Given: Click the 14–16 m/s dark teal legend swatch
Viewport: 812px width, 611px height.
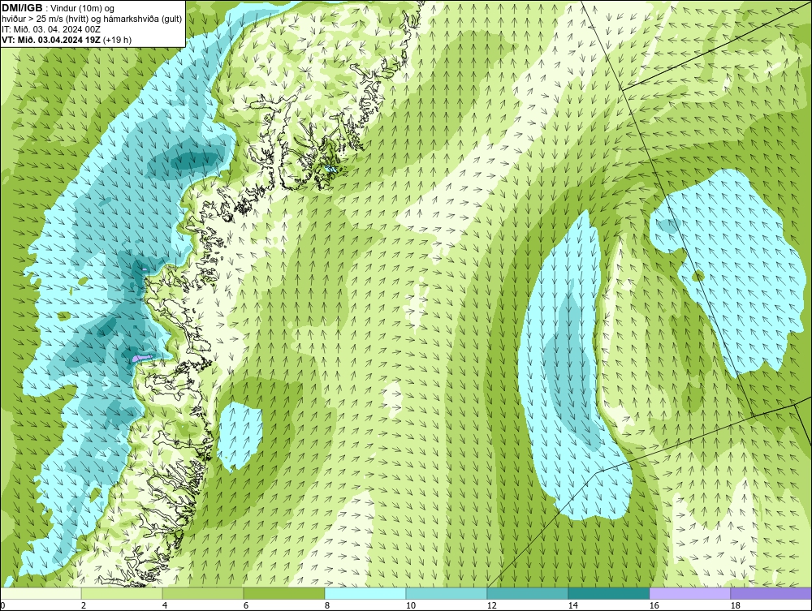Looking at the screenshot, I should coord(608,593).
